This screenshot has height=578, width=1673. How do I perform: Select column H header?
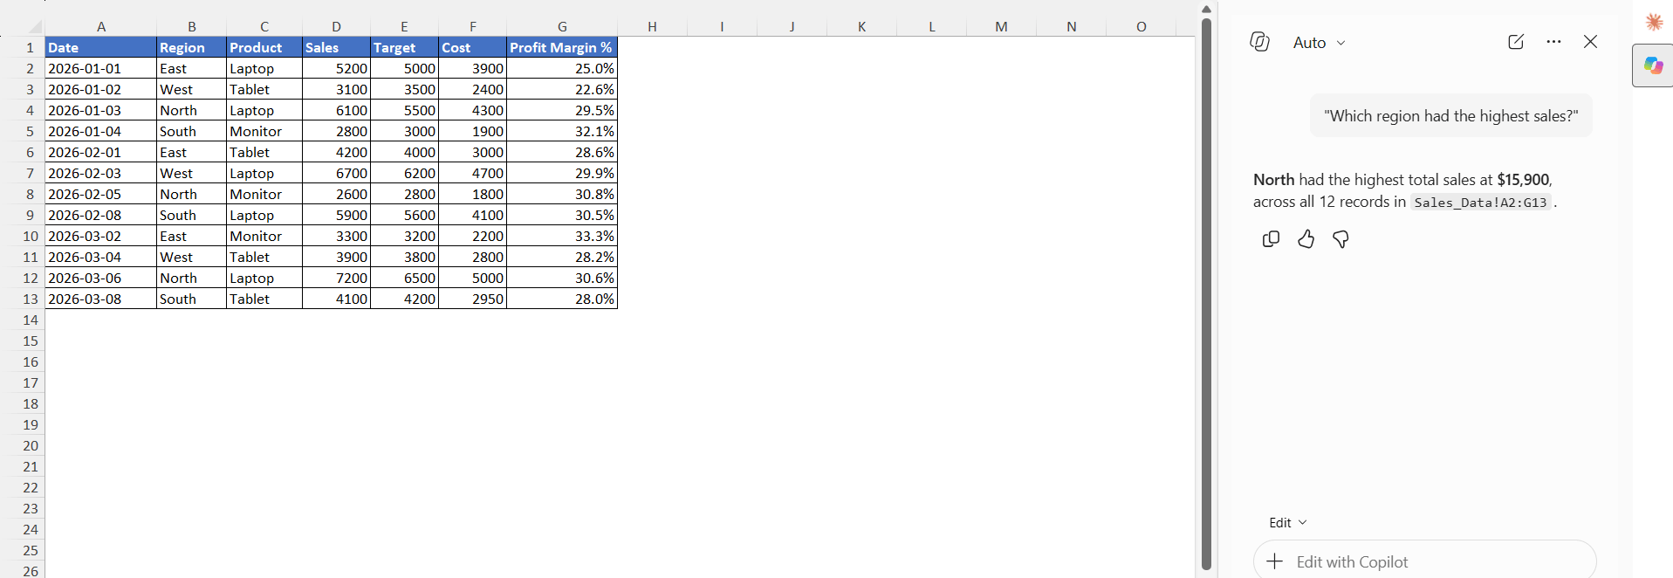tap(652, 26)
